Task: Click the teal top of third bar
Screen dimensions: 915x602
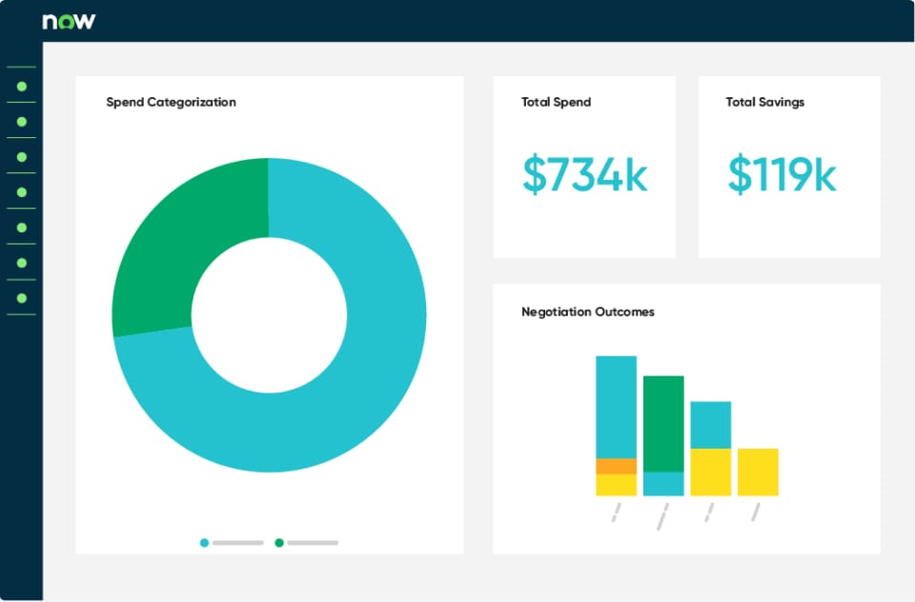Action: coord(710,425)
